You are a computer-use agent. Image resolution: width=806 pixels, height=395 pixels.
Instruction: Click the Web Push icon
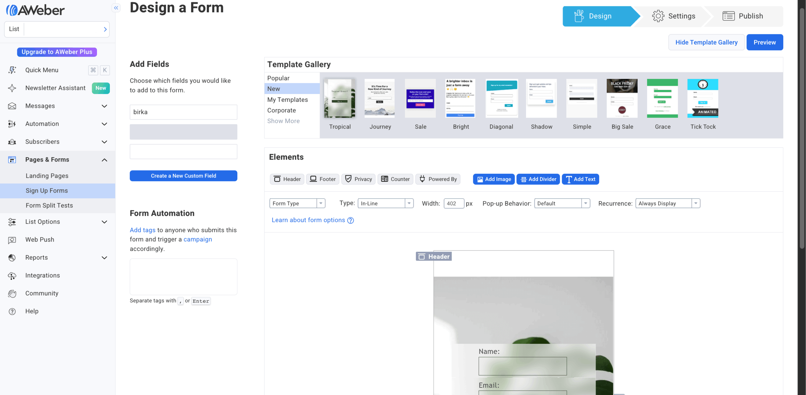point(12,240)
